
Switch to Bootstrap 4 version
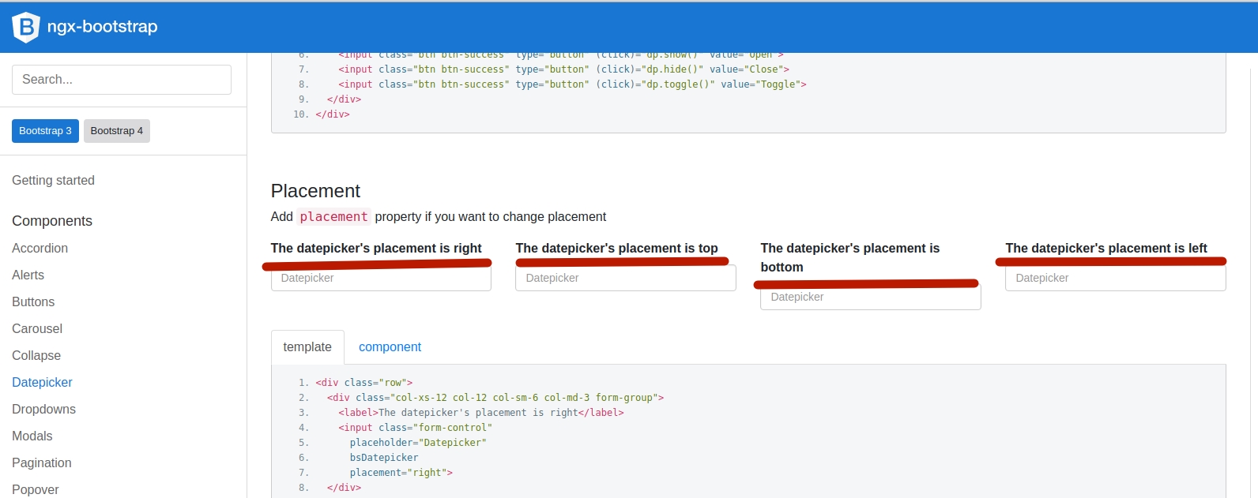click(x=116, y=131)
